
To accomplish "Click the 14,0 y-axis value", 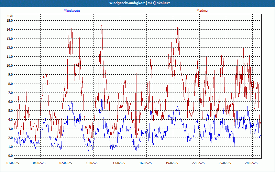I will [x=10, y=30].
